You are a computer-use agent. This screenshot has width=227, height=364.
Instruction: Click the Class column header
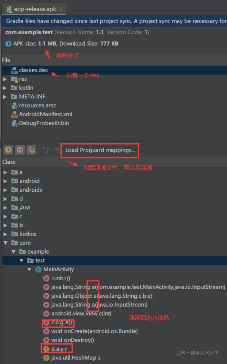9,162
